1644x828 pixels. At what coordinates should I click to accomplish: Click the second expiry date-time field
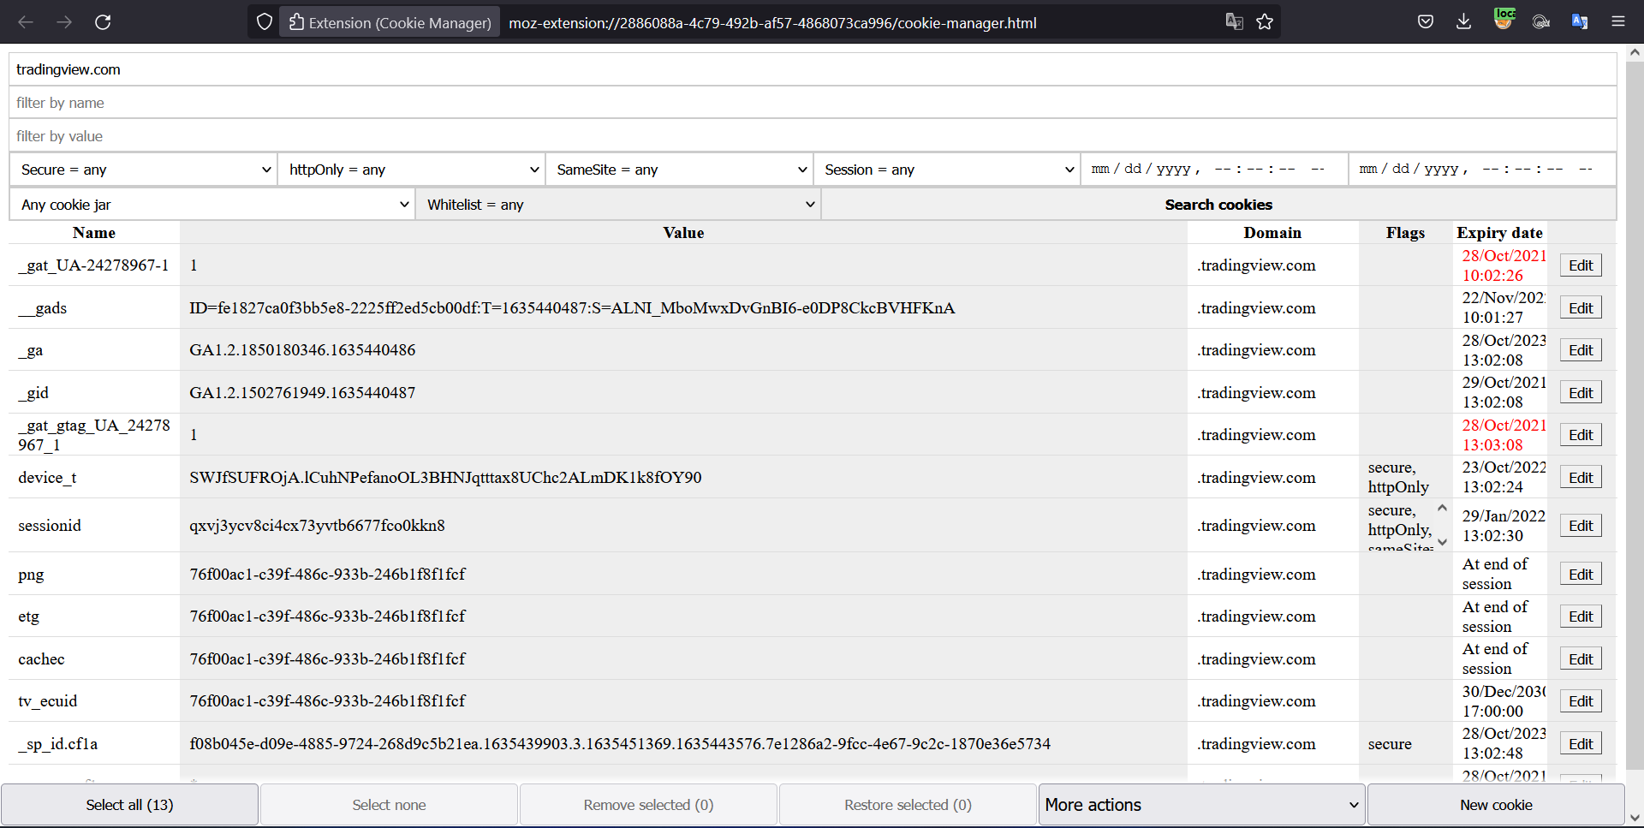click(1482, 170)
